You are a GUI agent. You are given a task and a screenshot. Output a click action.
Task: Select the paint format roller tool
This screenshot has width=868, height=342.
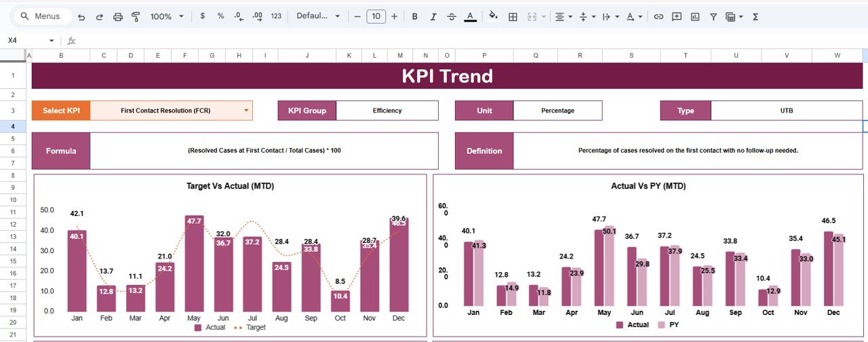click(x=136, y=16)
